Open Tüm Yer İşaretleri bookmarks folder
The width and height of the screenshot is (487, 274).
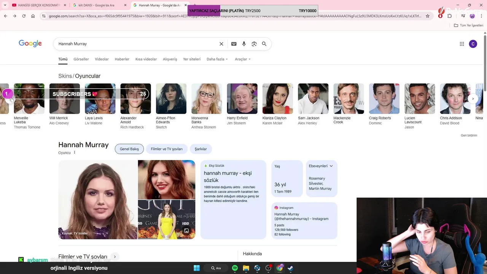(x=468, y=25)
